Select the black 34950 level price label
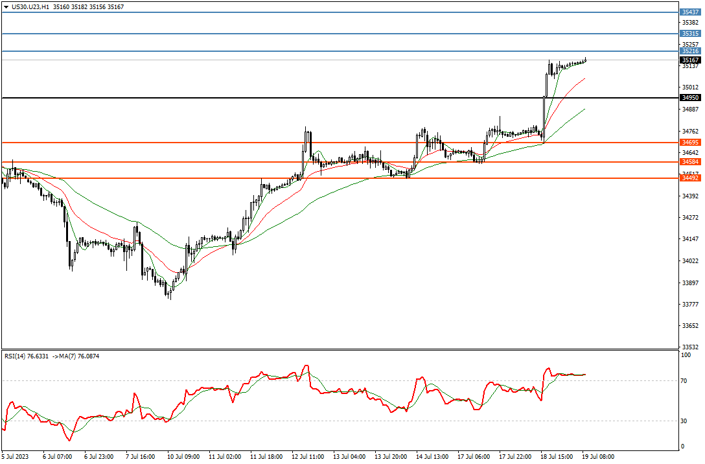The height and width of the screenshot is (464, 705). tap(690, 98)
